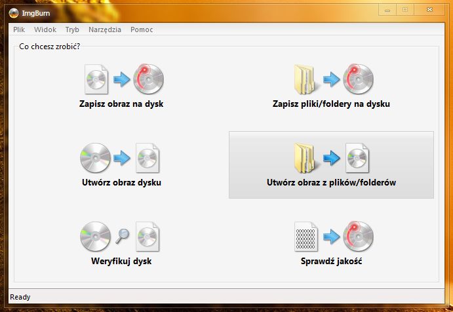This screenshot has height=312, width=453.
Task: Minimize the ImgBurn window
Action: tap(387, 10)
